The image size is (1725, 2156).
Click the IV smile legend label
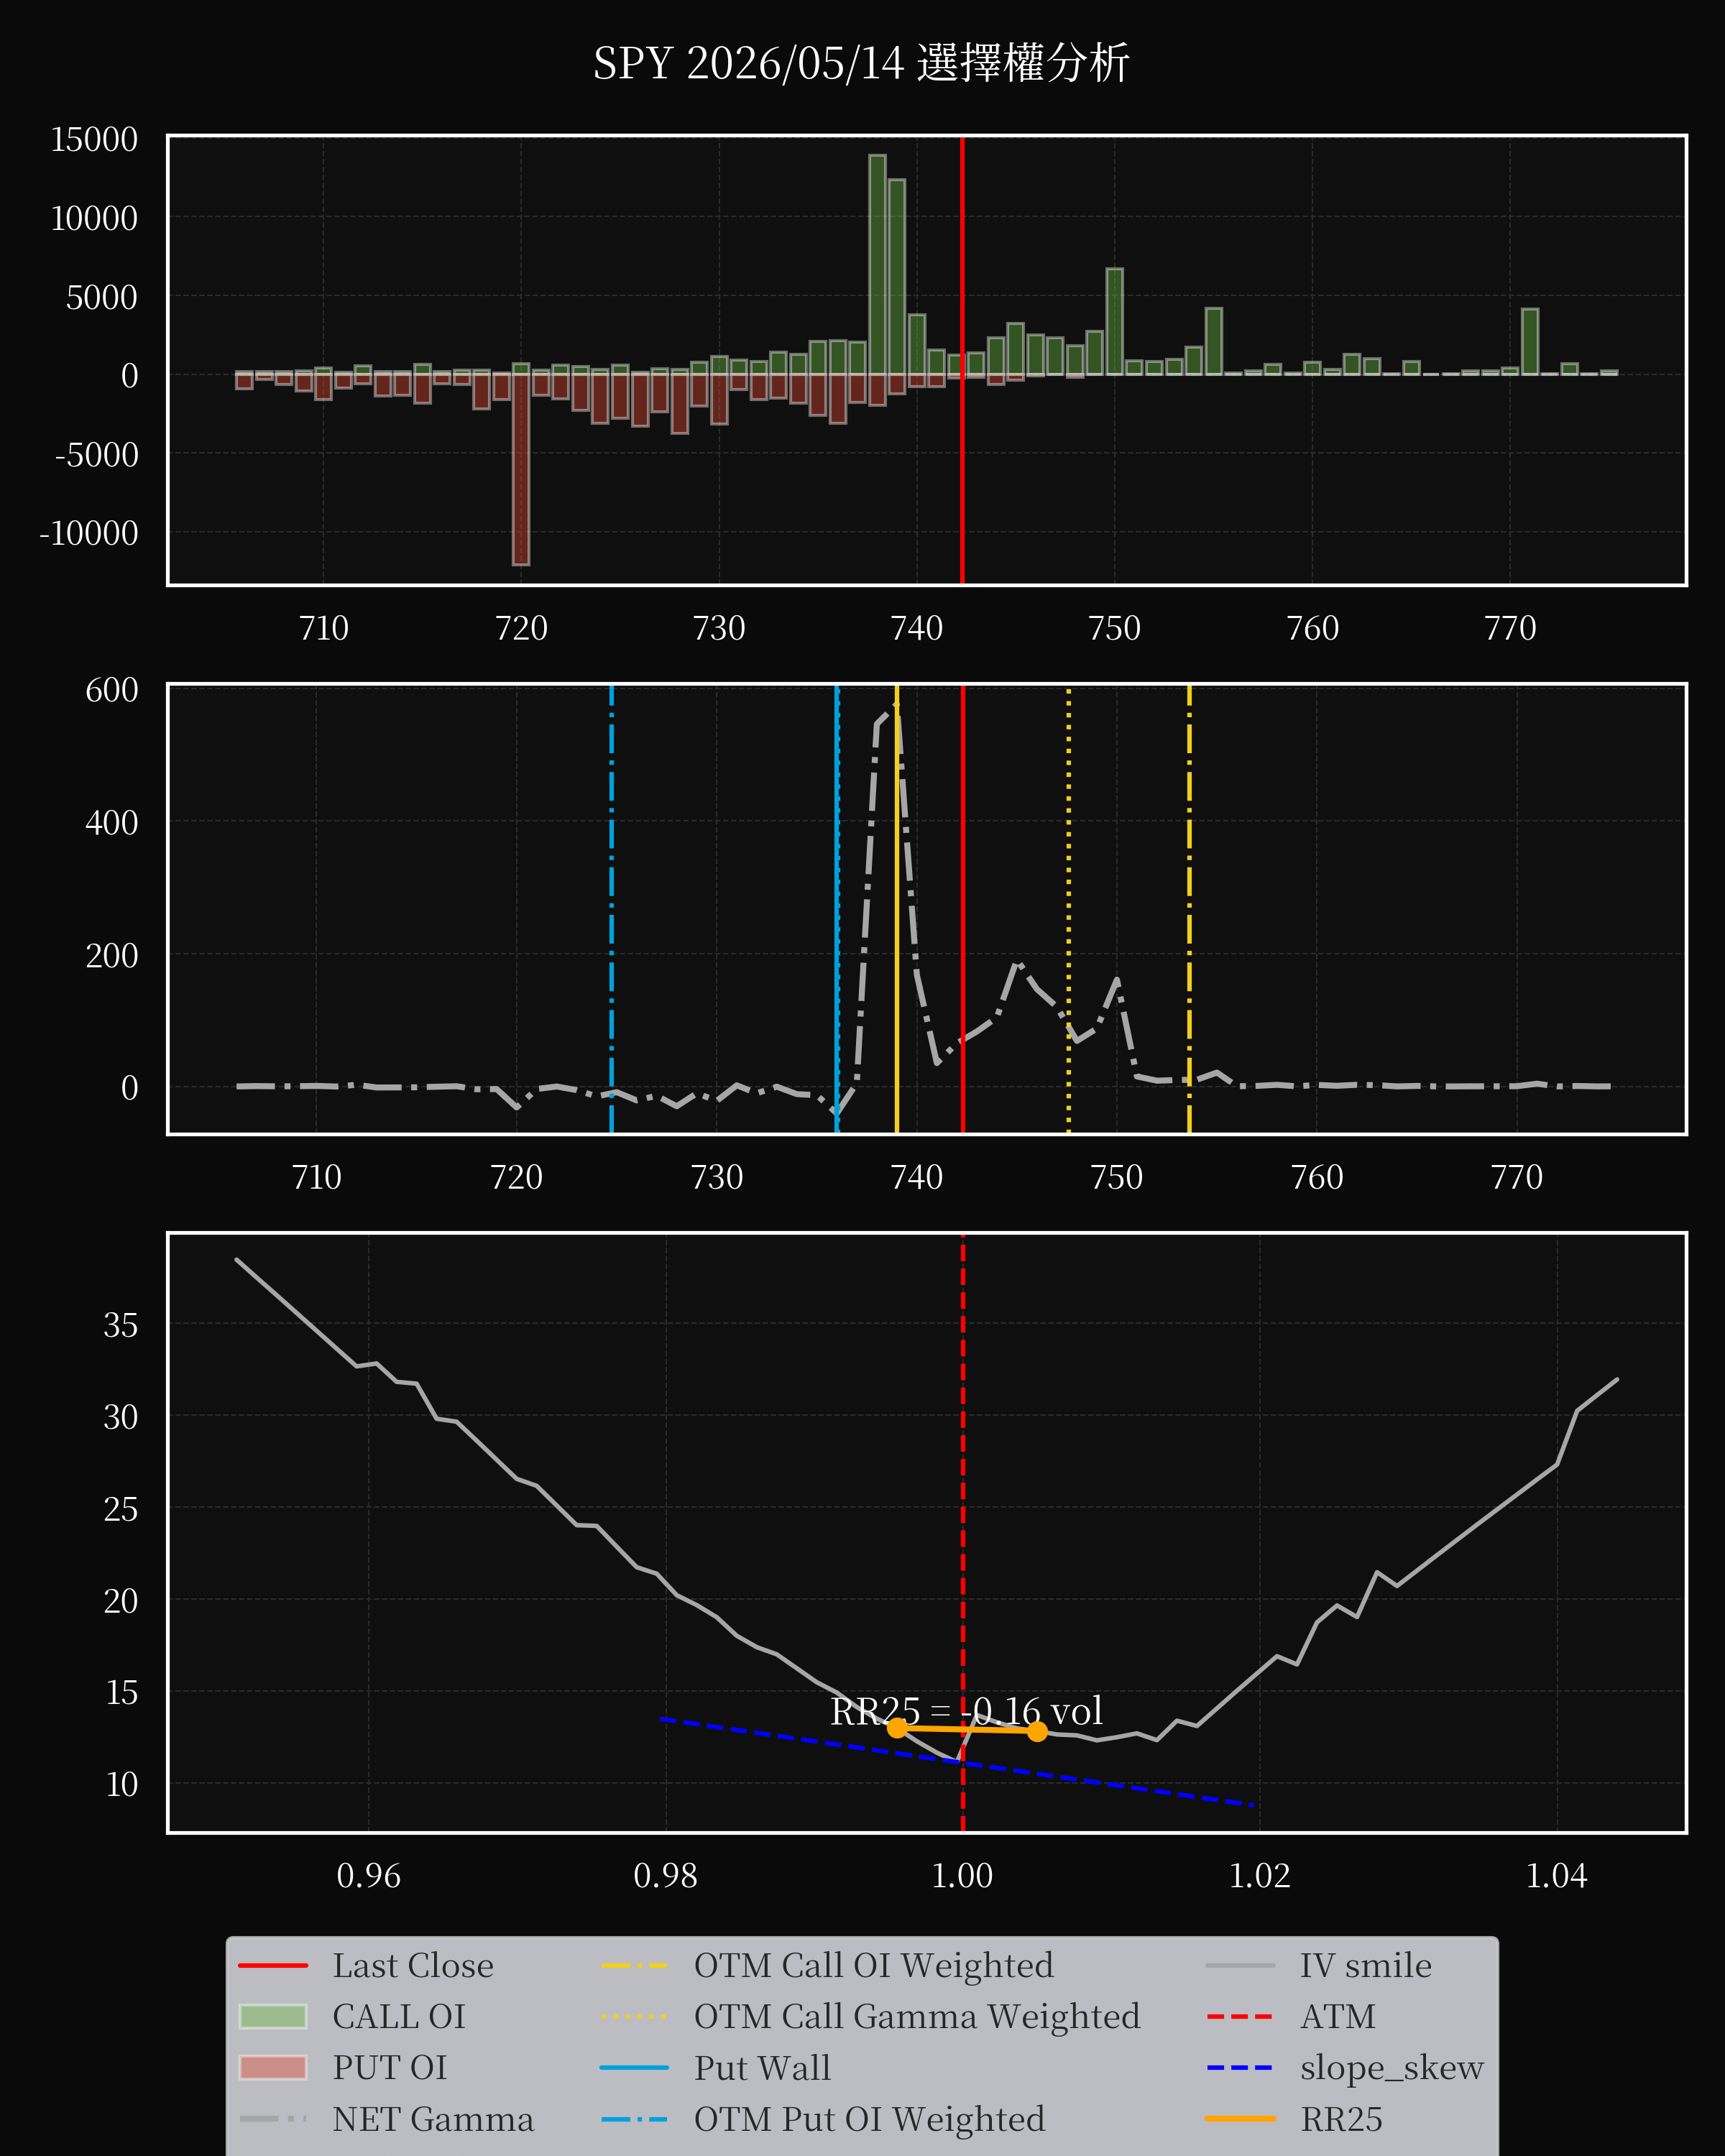tap(1366, 1966)
